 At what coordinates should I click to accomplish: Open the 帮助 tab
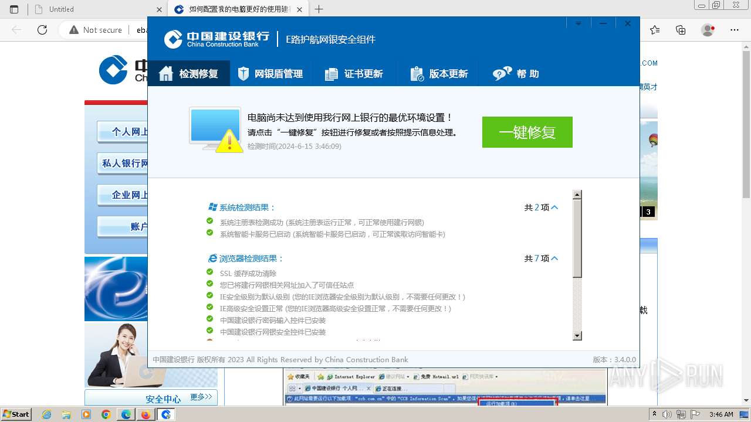516,74
